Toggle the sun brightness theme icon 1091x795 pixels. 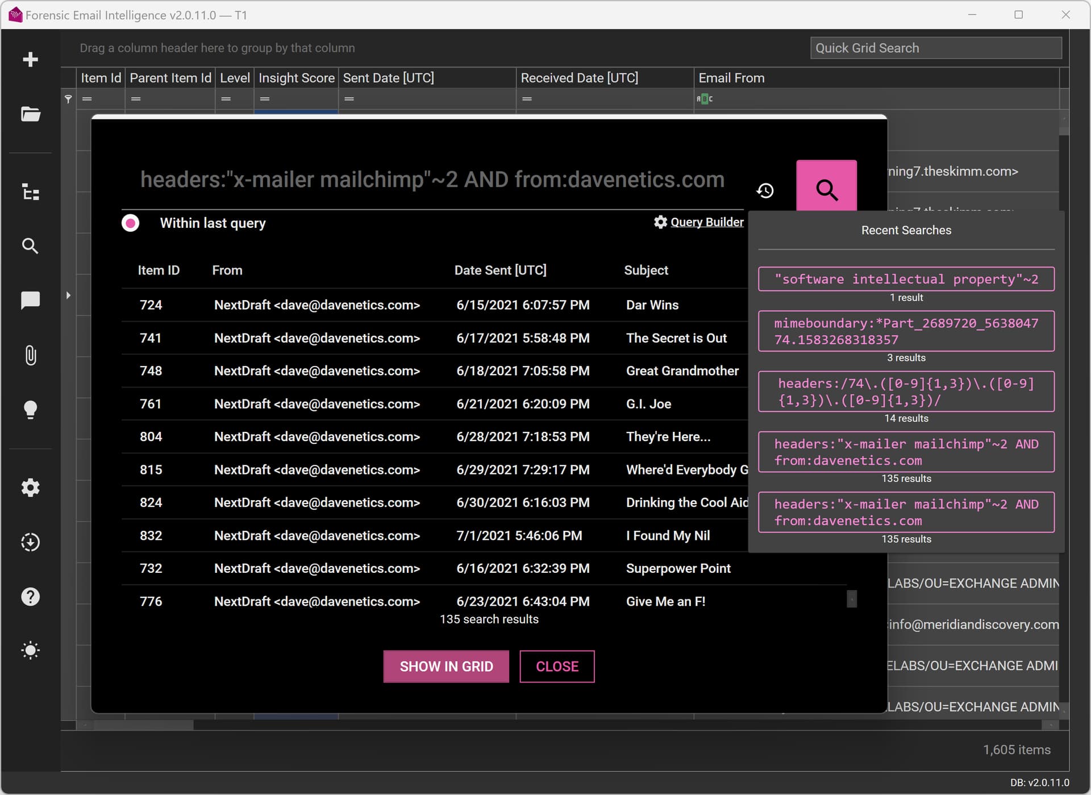[x=30, y=650]
